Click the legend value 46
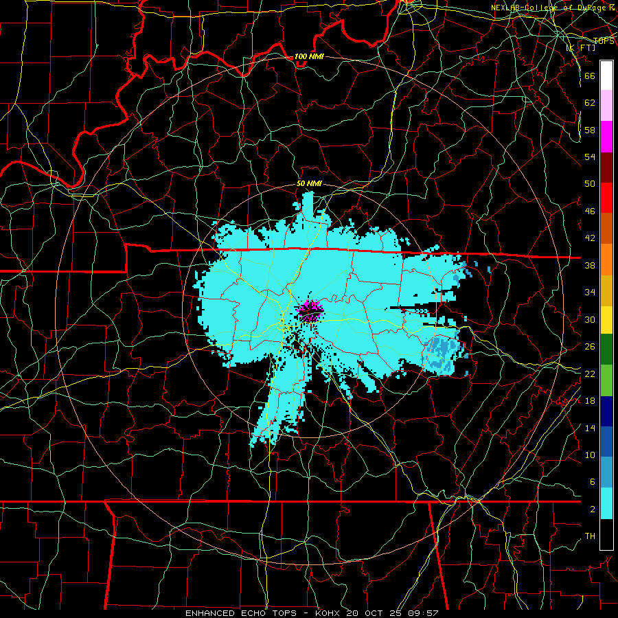 [590, 211]
